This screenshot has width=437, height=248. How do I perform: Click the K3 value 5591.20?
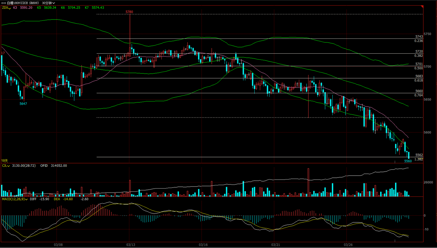point(26,8)
